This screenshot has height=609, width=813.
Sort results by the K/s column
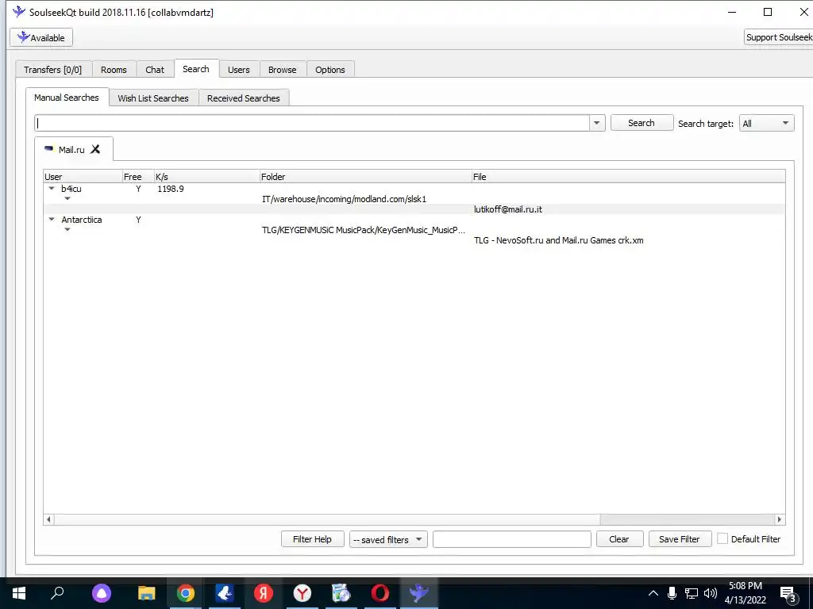[207, 177]
